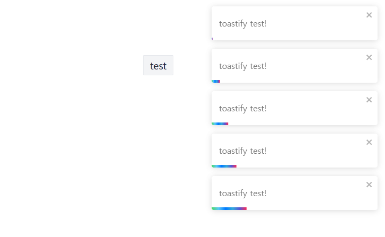Dismiss the fourth toast from the top
This screenshot has width=385, height=237.
coord(369,142)
